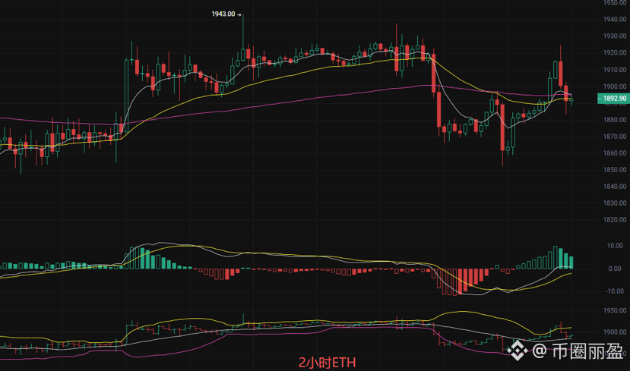This screenshot has height=371, width=630.
Task: Click the 1940.00 price axis label
Action: click(x=615, y=19)
